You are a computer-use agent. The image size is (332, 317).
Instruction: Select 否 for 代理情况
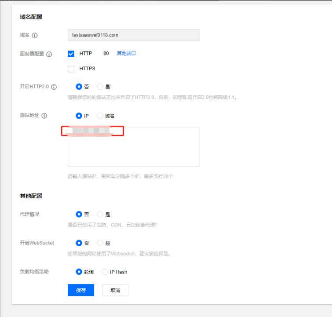[79, 215]
